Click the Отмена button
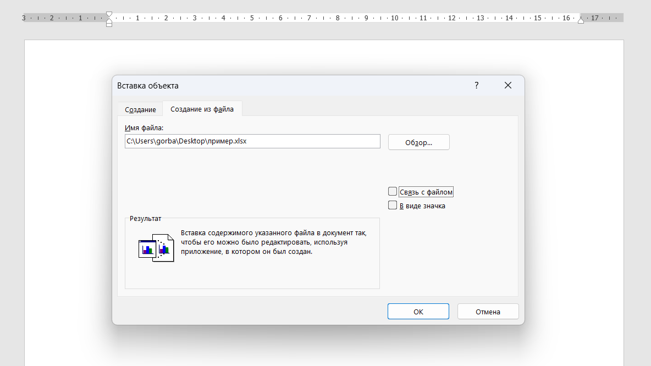651x366 pixels. tap(488, 312)
